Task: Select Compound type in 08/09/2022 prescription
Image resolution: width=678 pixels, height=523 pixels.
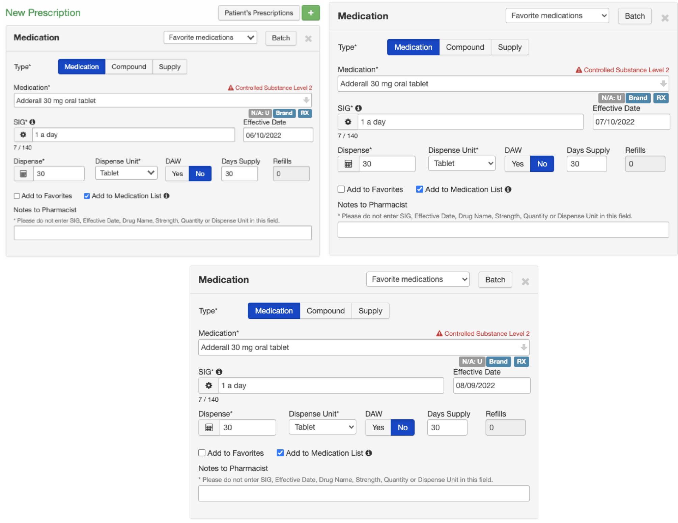Action: tap(326, 311)
